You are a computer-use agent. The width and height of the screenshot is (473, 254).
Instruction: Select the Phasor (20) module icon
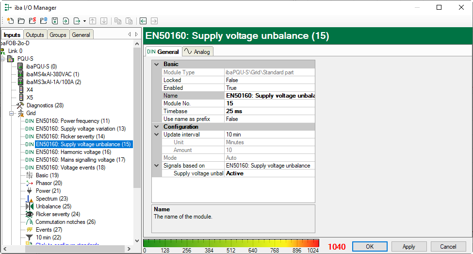(29, 183)
